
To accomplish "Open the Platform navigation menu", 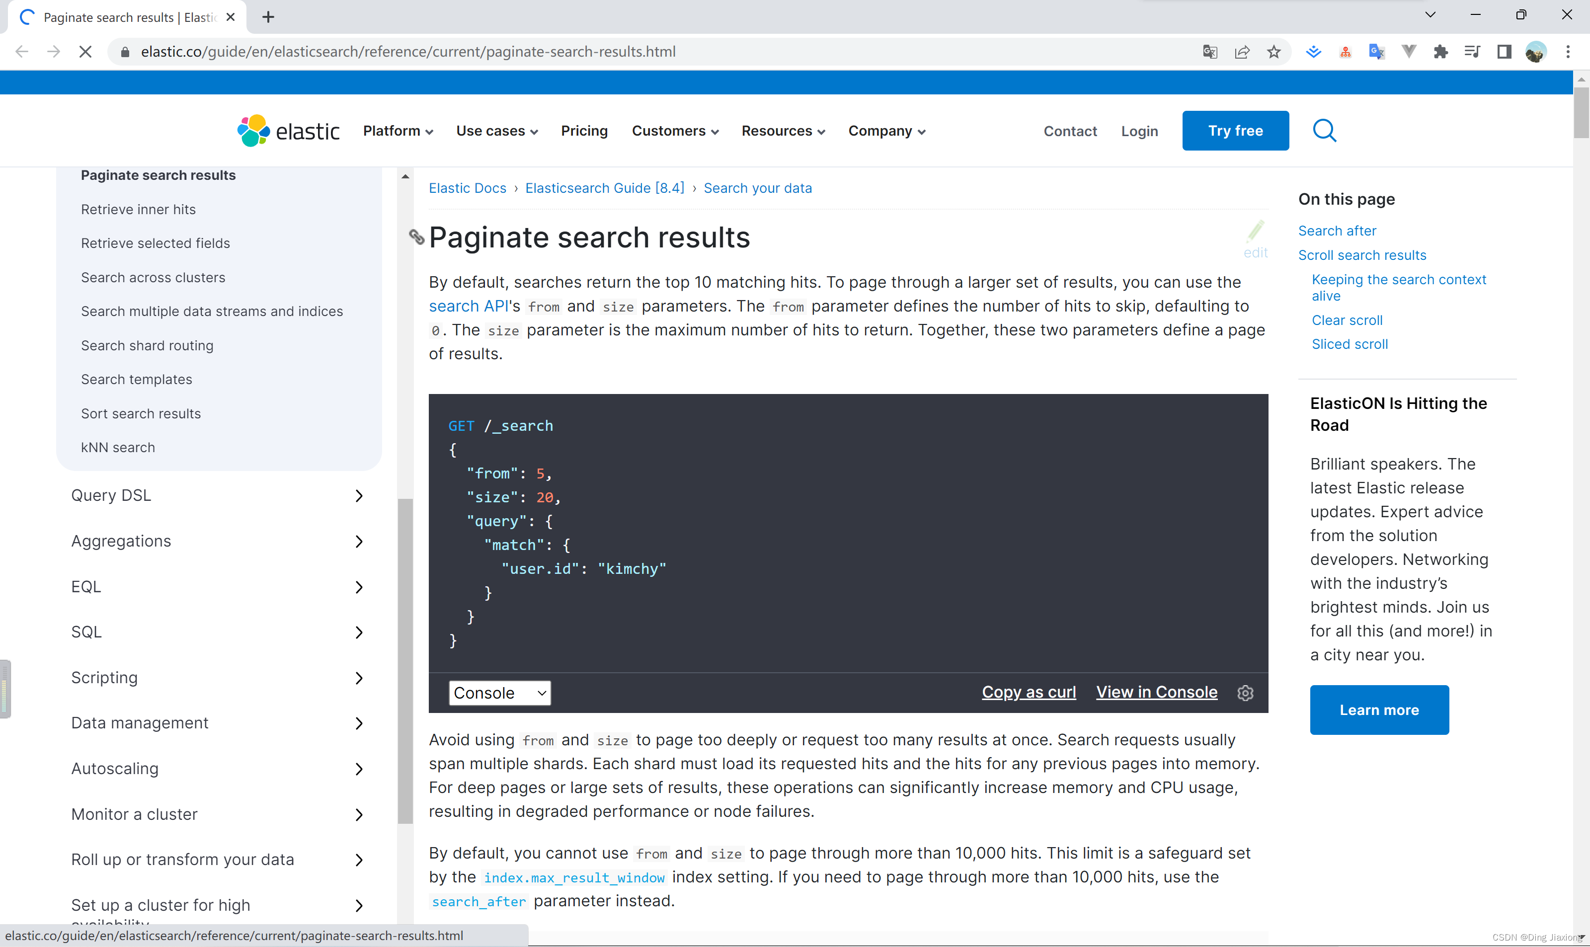I will click(x=398, y=131).
